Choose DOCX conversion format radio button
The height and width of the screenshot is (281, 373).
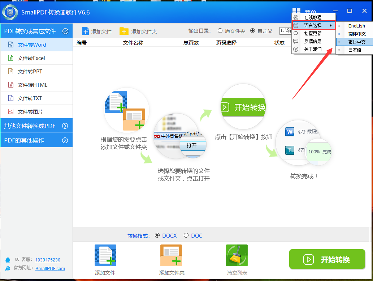(x=157, y=235)
